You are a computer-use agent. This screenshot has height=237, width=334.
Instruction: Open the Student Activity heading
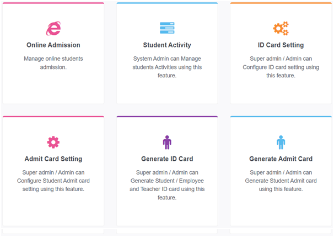click(167, 45)
